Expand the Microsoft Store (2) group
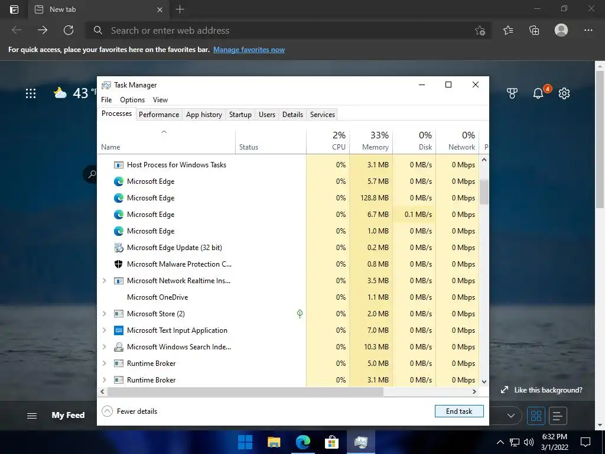 coord(104,314)
